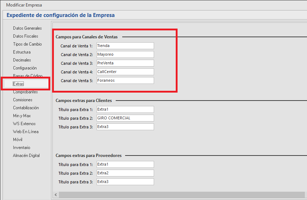Screen dimensions: 307x200
Task: Click Canal de Venta 1 field with Tienda
Action: pyautogui.click(x=125, y=46)
